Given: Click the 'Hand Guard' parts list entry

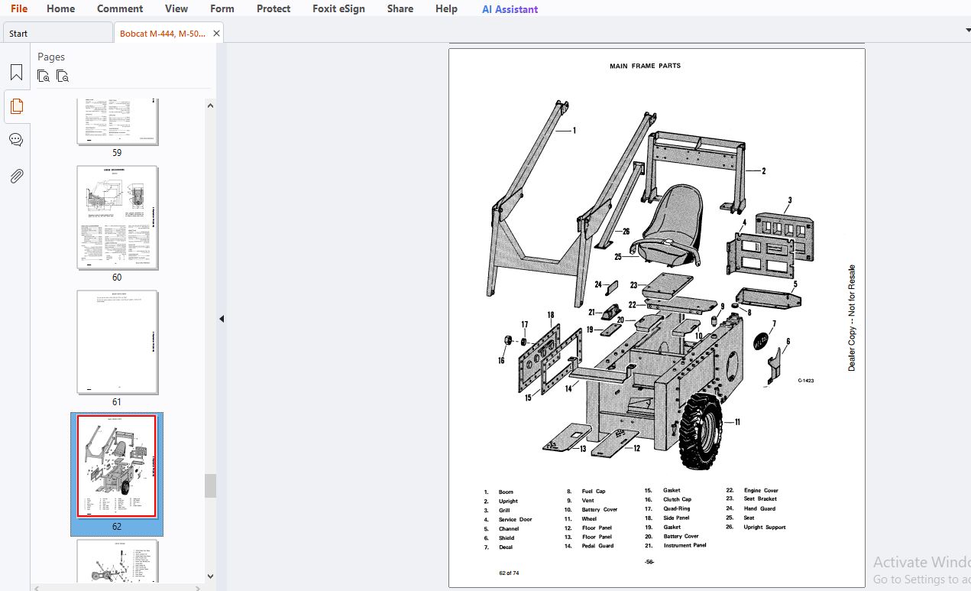Looking at the screenshot, I should [759, 508].
